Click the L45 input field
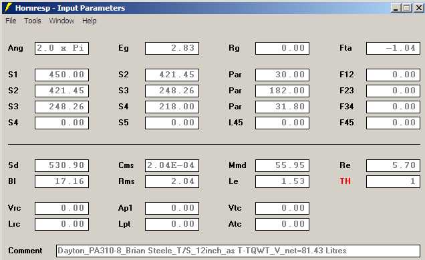425x260 pixels. click(283, 123)
